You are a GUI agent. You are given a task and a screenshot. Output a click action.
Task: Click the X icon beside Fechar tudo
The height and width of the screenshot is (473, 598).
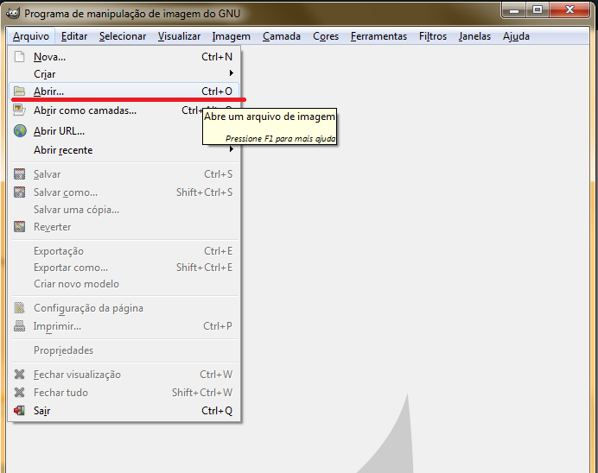point(20,392)
